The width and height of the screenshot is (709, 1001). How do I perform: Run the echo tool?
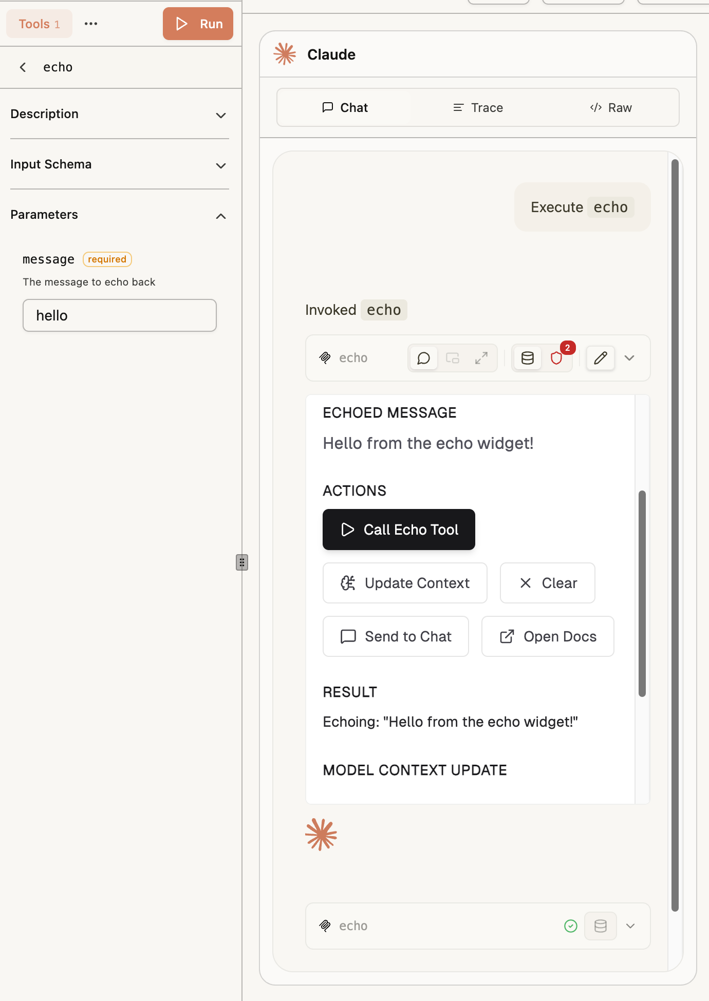pyautogui.click(x=198, y=24)
